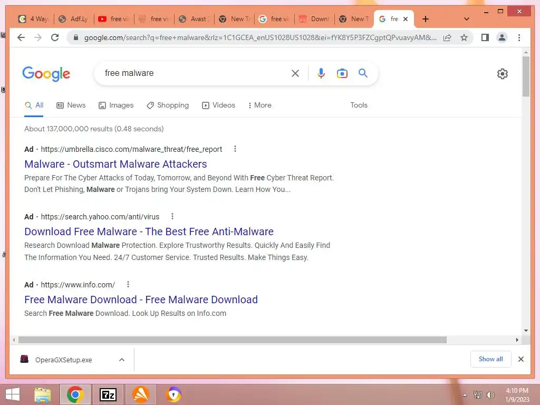540x405 pixels.
Task: Open volume control in system tray
Action: pyautogui.click(x=490, y=395)
